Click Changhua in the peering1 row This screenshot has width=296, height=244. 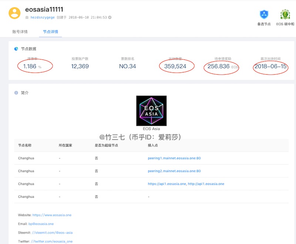click(x=26, y=158)
